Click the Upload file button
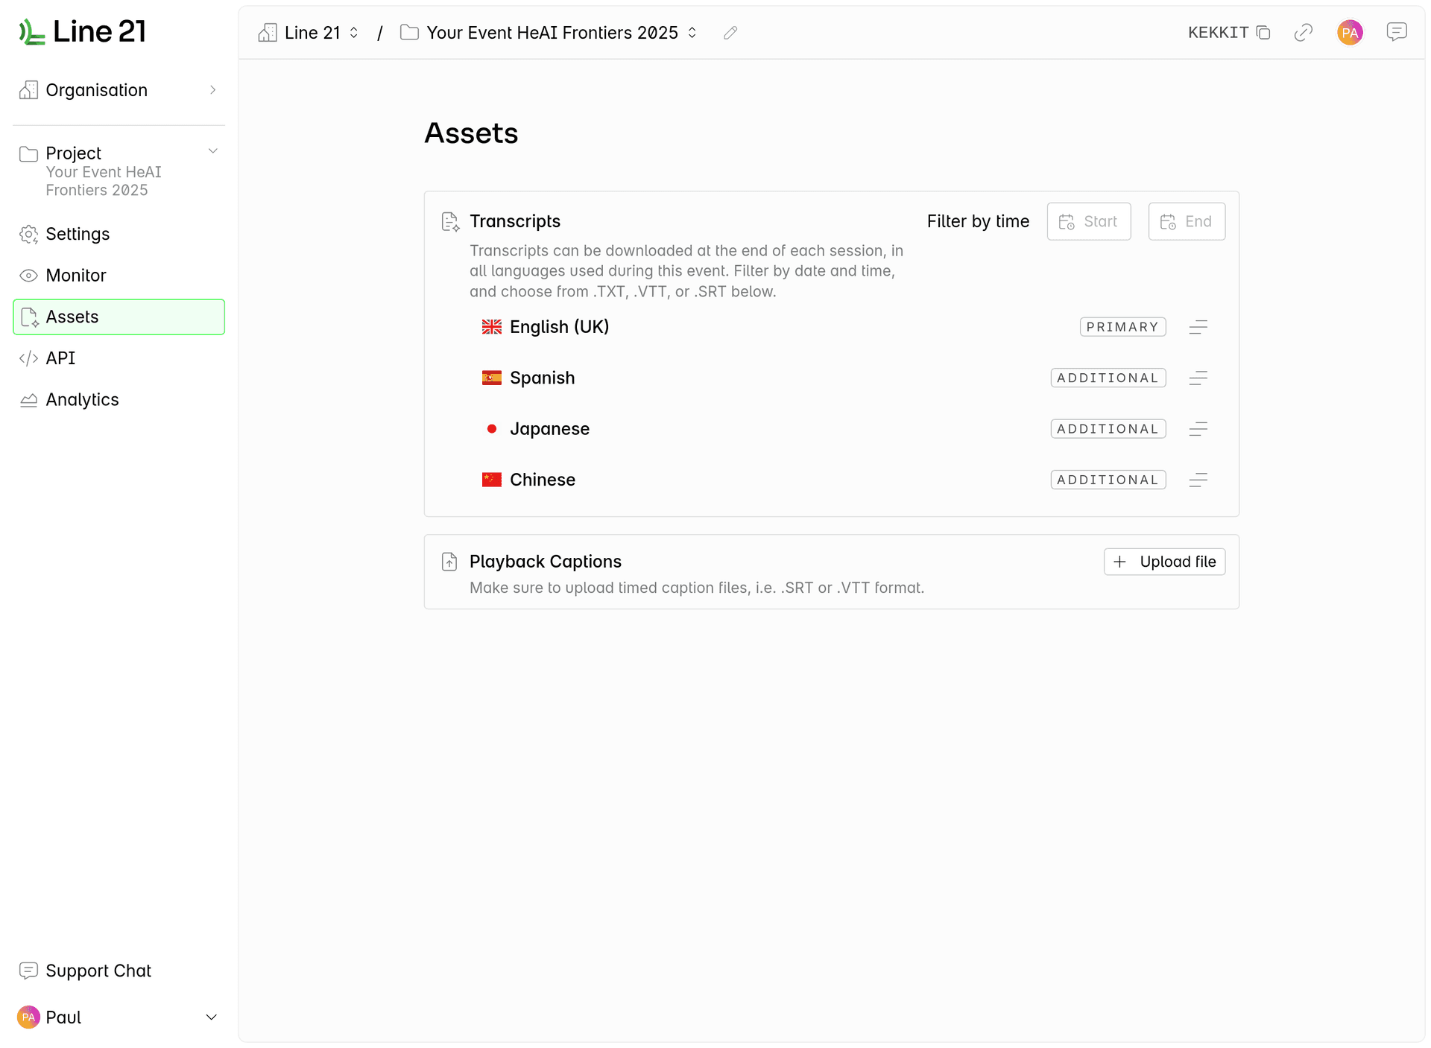The height and width of the screenshot is (1048, 1431). pos(1164,562)
